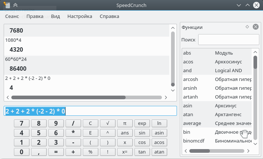The image size is (263, 159).
Task: Click the asin function key
Action: (159, 133)
